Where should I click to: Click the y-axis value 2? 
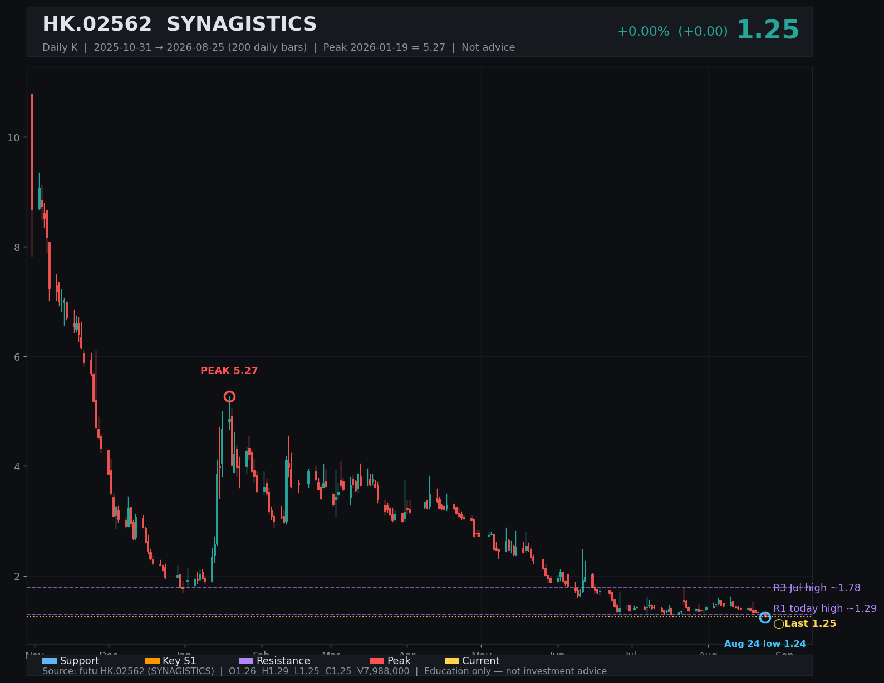(x=17, y=576)
